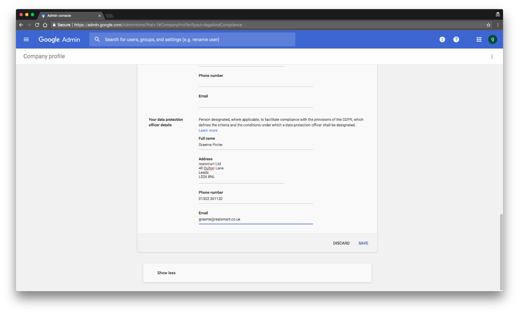Edit phone number 01302 361132
The height and width of the screenshot is (314, 519).
256,199
